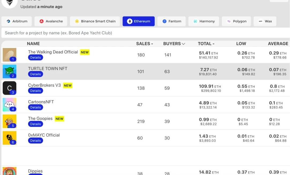Sort table by the NAME column
The image size is (290, 175).
33,44
